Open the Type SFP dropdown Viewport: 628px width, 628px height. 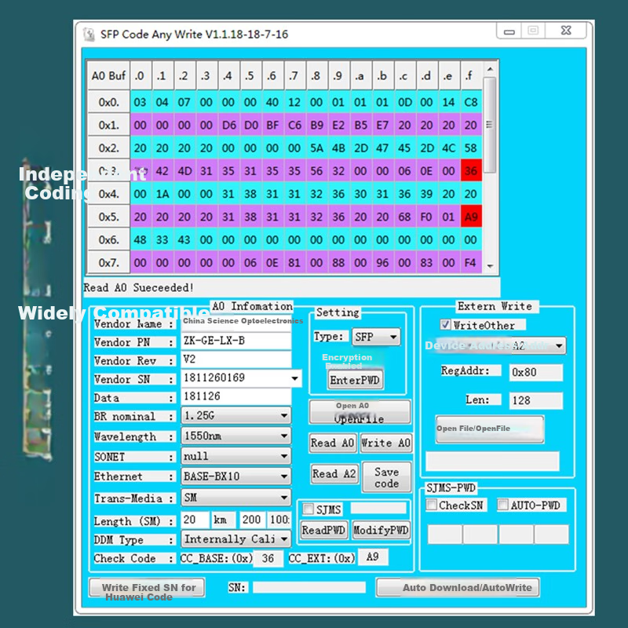(x=393, y=337)
